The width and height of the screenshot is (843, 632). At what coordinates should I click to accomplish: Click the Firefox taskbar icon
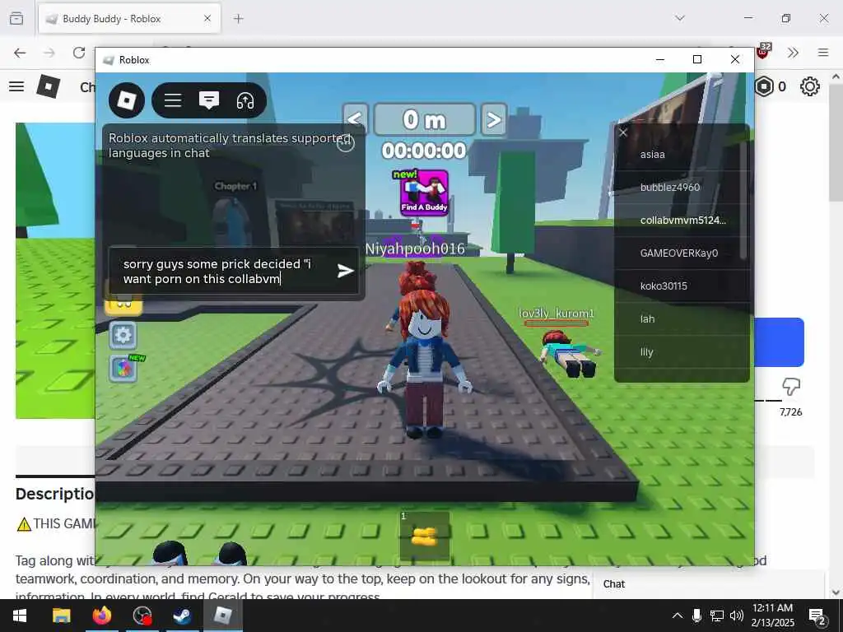point(101,616)
